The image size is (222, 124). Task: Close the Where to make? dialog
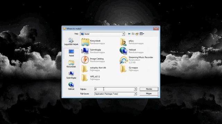coord(156,29)
